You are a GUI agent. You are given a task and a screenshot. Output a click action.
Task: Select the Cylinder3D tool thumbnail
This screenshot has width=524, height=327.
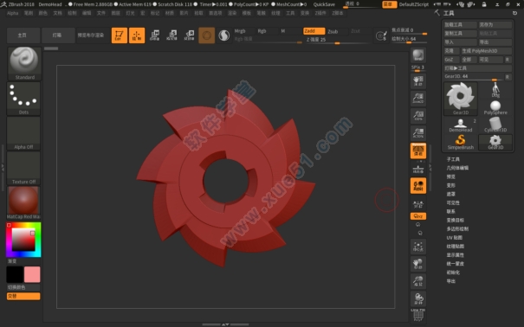pyautogui.click(x=495, y=125)
